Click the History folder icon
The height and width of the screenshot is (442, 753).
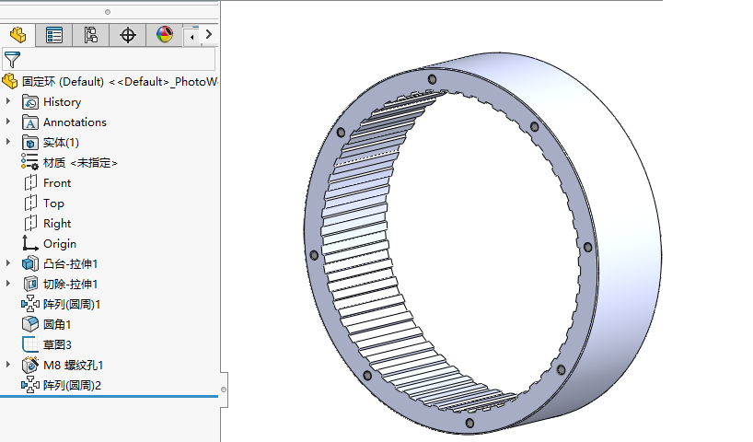click(29, 102)
